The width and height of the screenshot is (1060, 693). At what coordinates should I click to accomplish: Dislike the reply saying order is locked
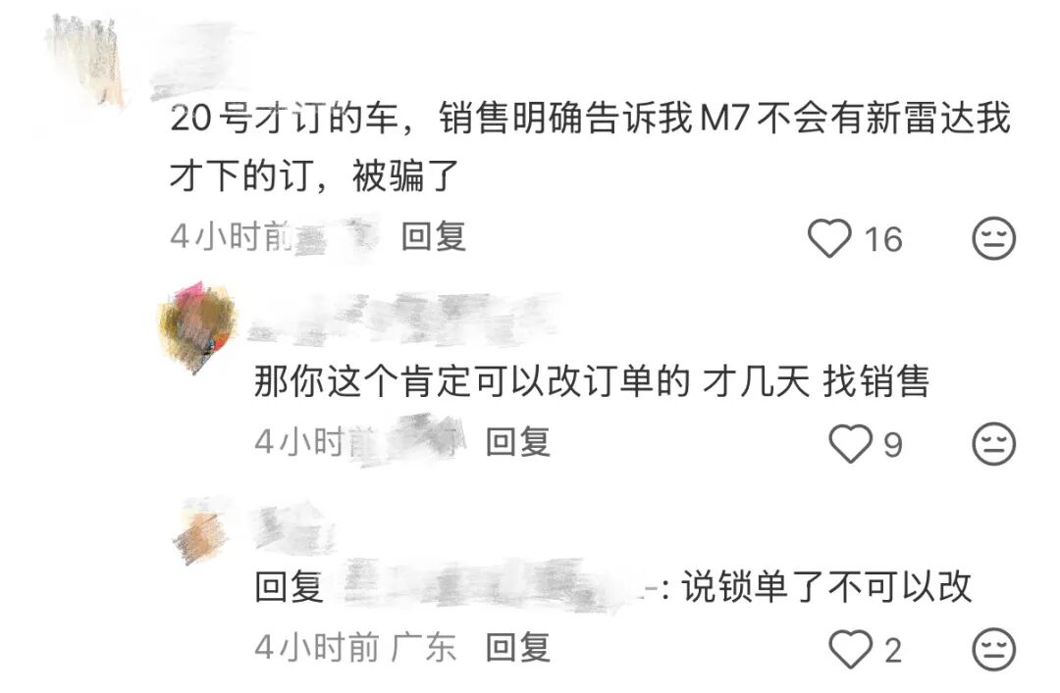[993, 649]
